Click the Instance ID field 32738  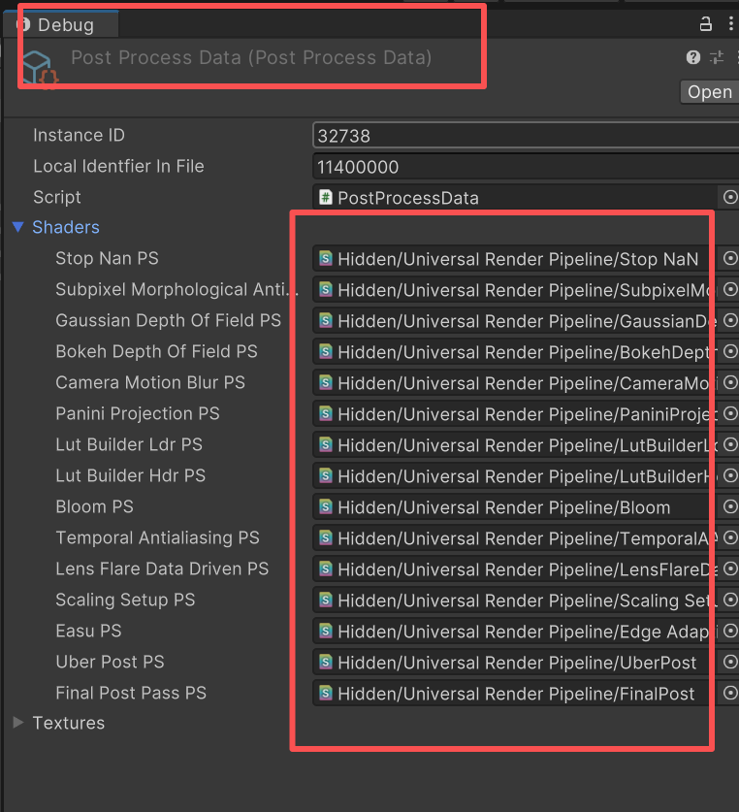tap(526, 136)
